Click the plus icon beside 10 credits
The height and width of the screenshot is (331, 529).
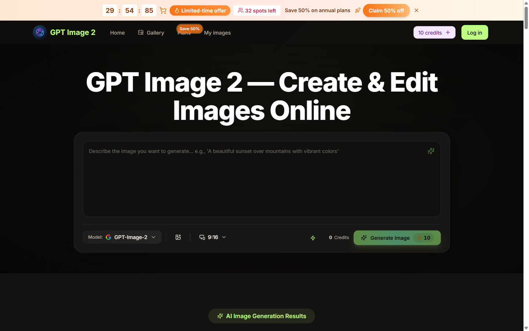pyautogui.click(x=448, y=32)
